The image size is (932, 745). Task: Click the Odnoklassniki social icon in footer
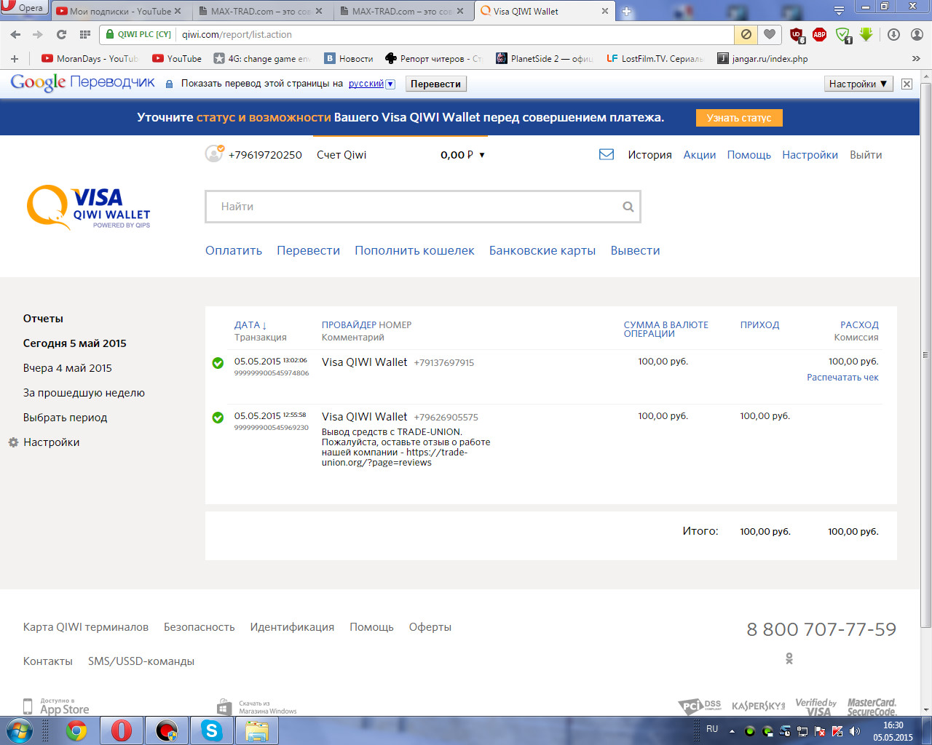point(789,658)
